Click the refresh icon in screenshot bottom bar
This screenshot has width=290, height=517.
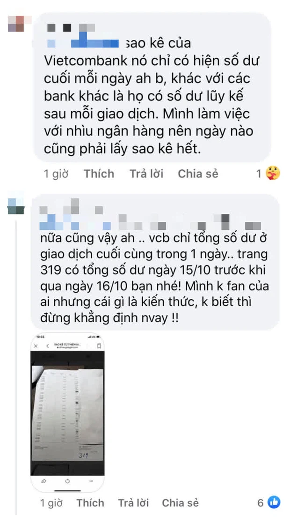67,481
